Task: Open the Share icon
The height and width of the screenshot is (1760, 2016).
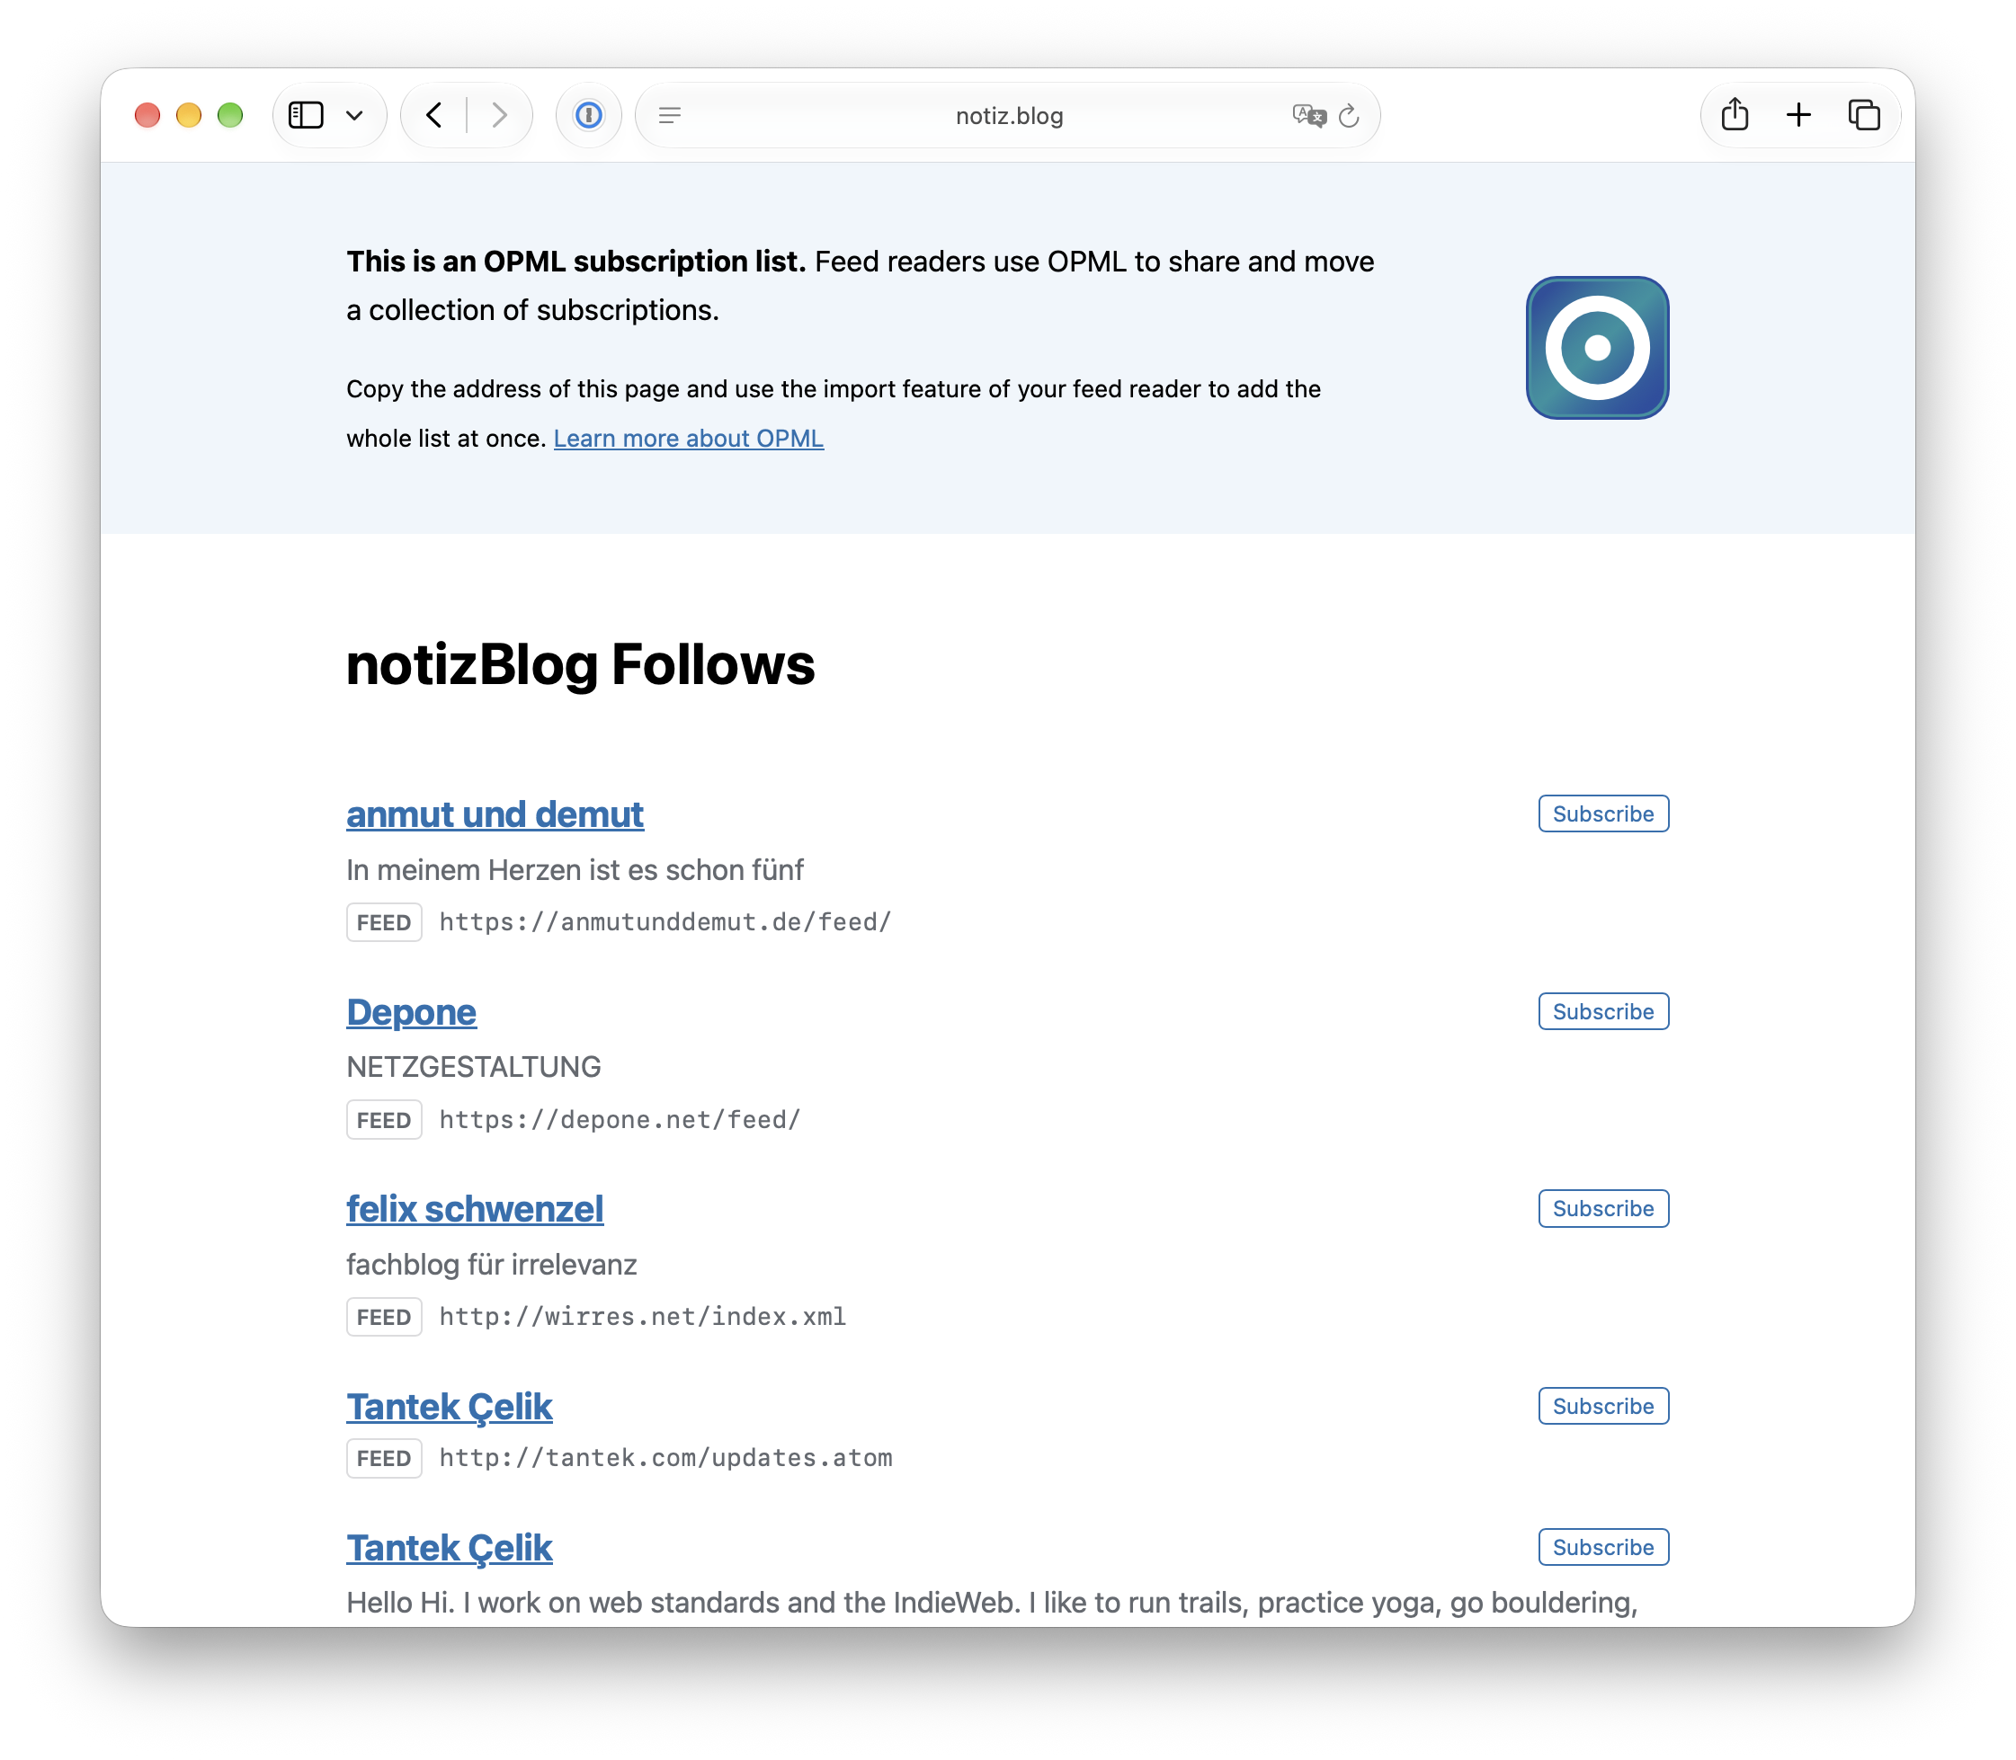Action: coord(1734,115)
